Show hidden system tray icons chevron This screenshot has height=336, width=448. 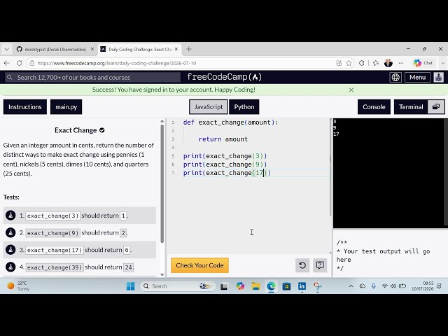pyautogui.click(x=351, y=286)
